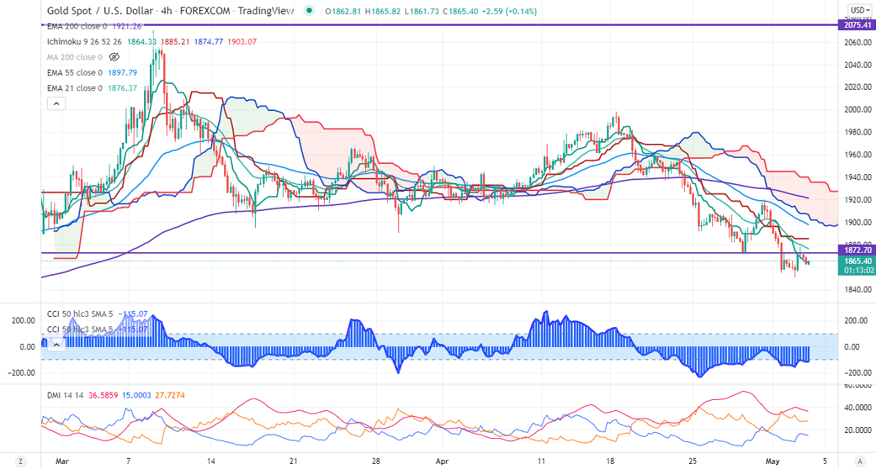This screenshot has height=469, width=876.
Task: Click the price change +2.59 (+0.14%) text
Action: [509, 11]
